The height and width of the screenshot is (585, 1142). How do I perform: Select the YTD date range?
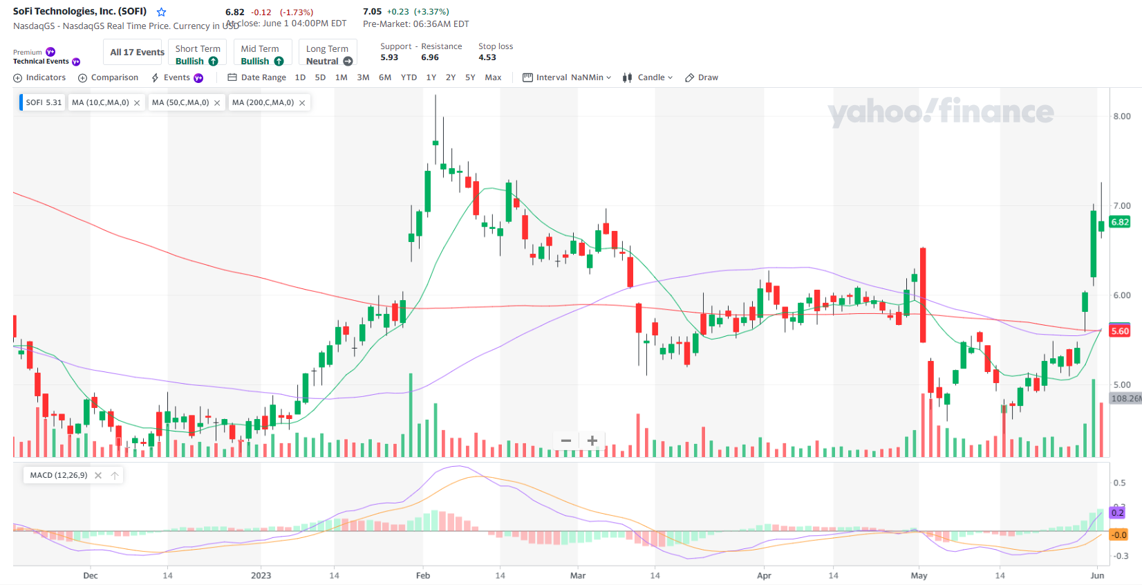(x=409, y=77)
